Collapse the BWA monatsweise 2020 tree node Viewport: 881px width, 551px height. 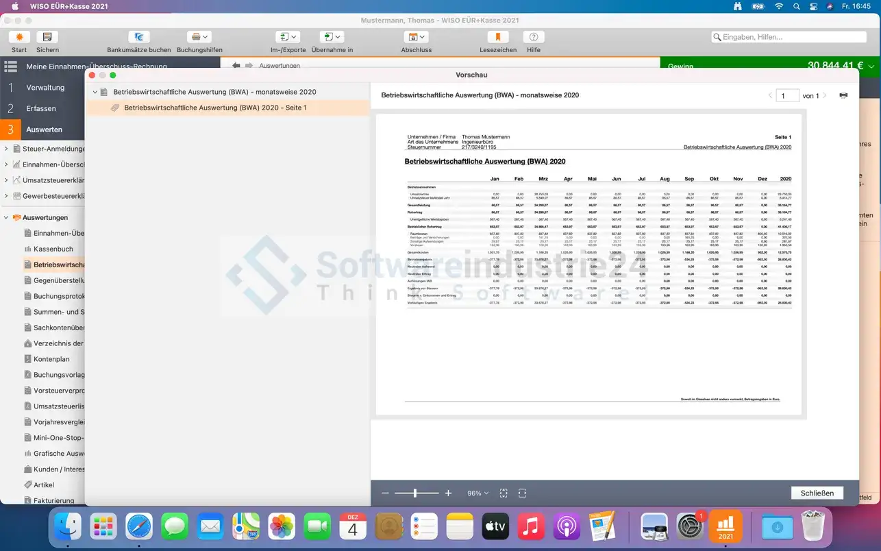pyautogui.click(x=95, y=92)
